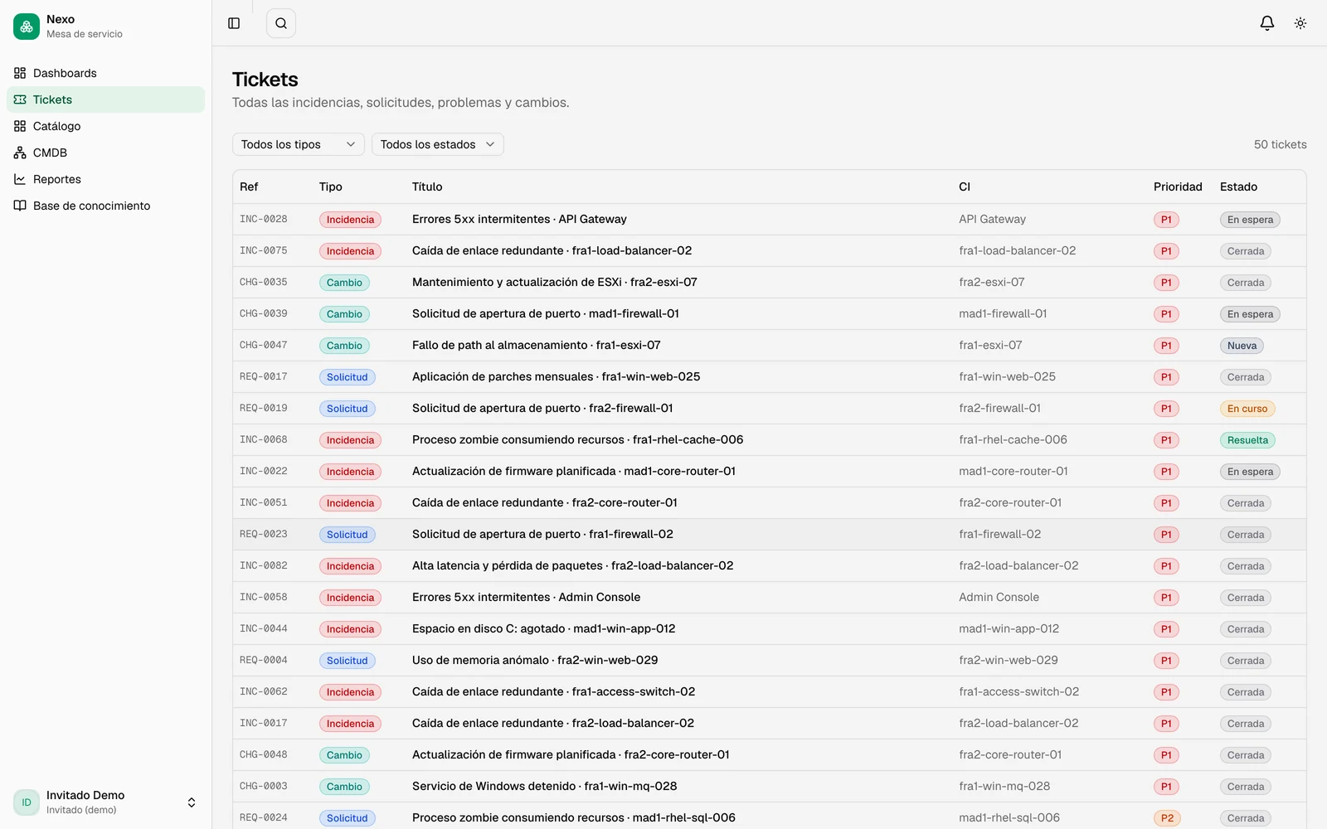Click the Tickets sidebar icon
The width and height of the screenshot is (1327, 829).
click(x=20, y=99)
